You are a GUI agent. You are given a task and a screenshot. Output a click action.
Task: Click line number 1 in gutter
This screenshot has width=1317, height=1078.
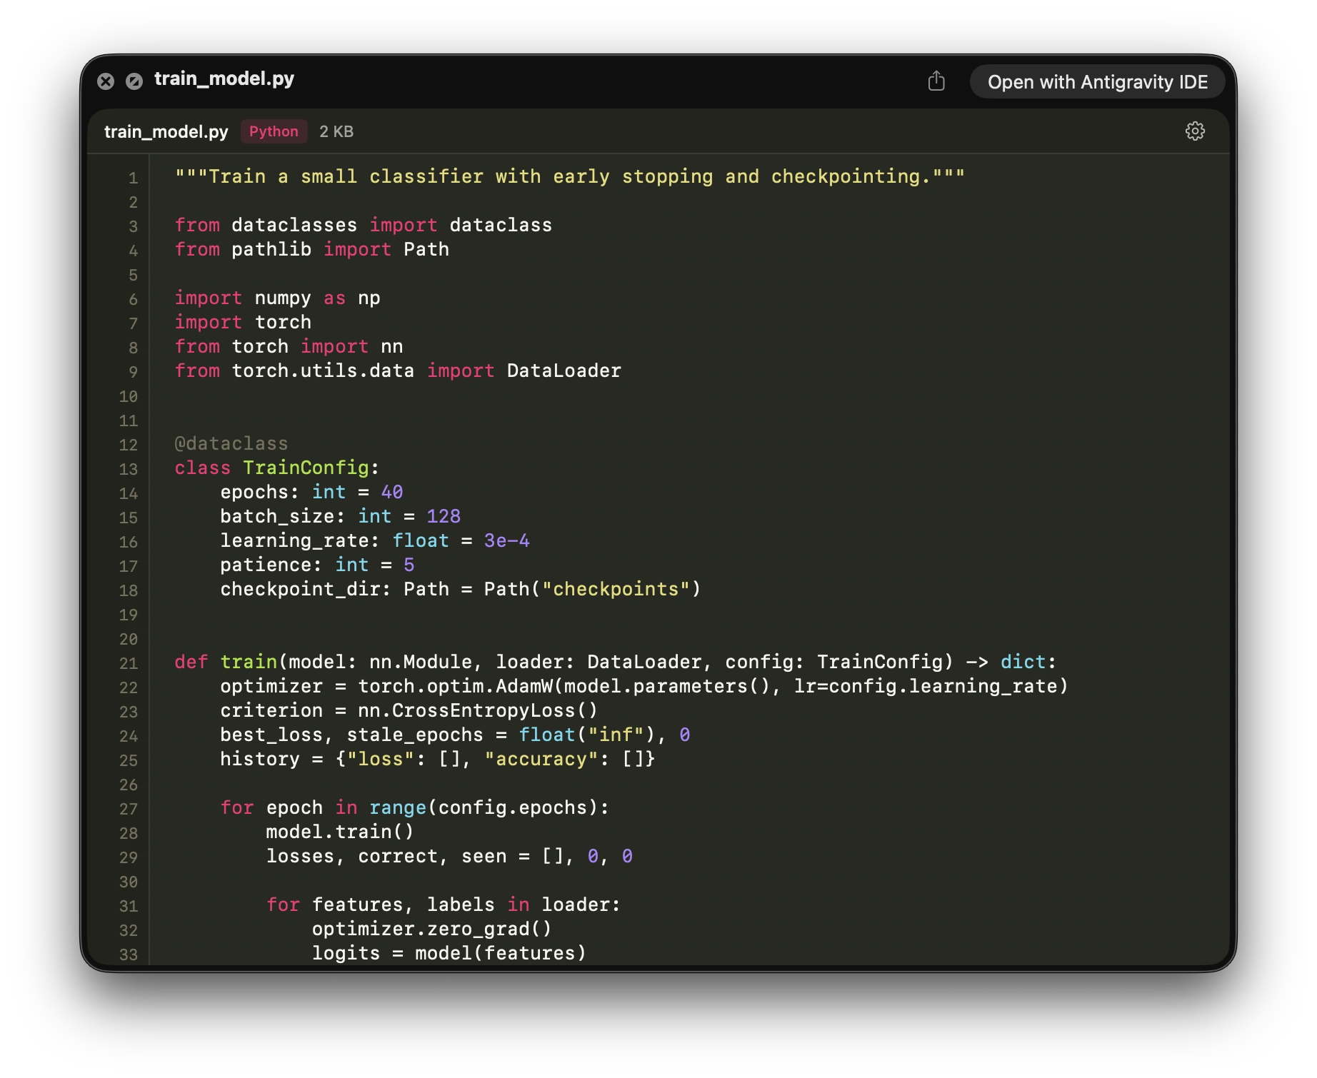pos(133,178)
